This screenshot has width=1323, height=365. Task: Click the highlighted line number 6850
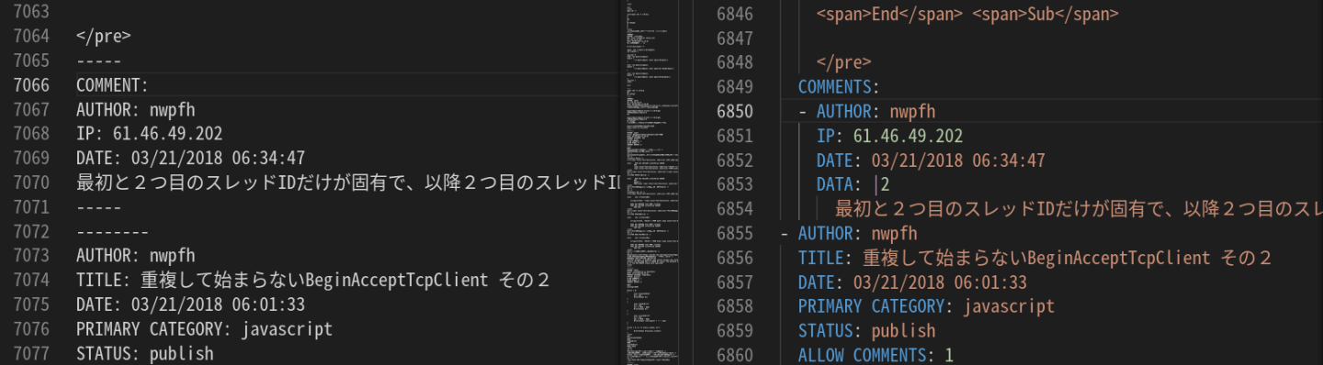pyautogui.click(x=735, y=111)
